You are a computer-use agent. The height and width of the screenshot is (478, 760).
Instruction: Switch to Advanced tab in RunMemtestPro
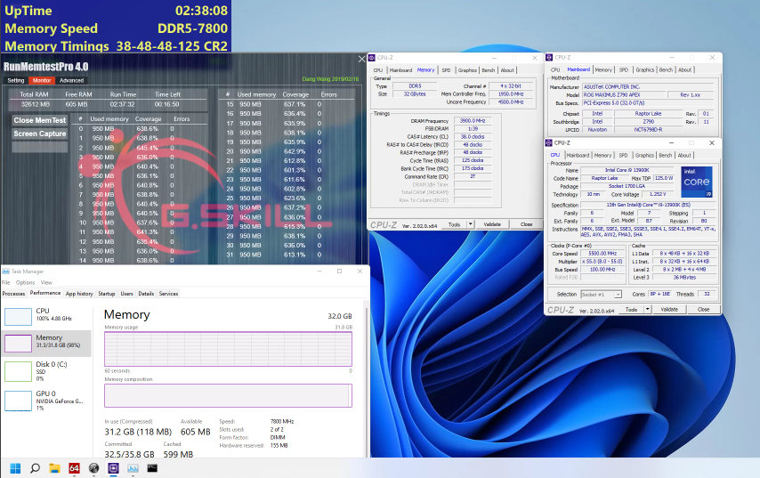click(72, 80)
